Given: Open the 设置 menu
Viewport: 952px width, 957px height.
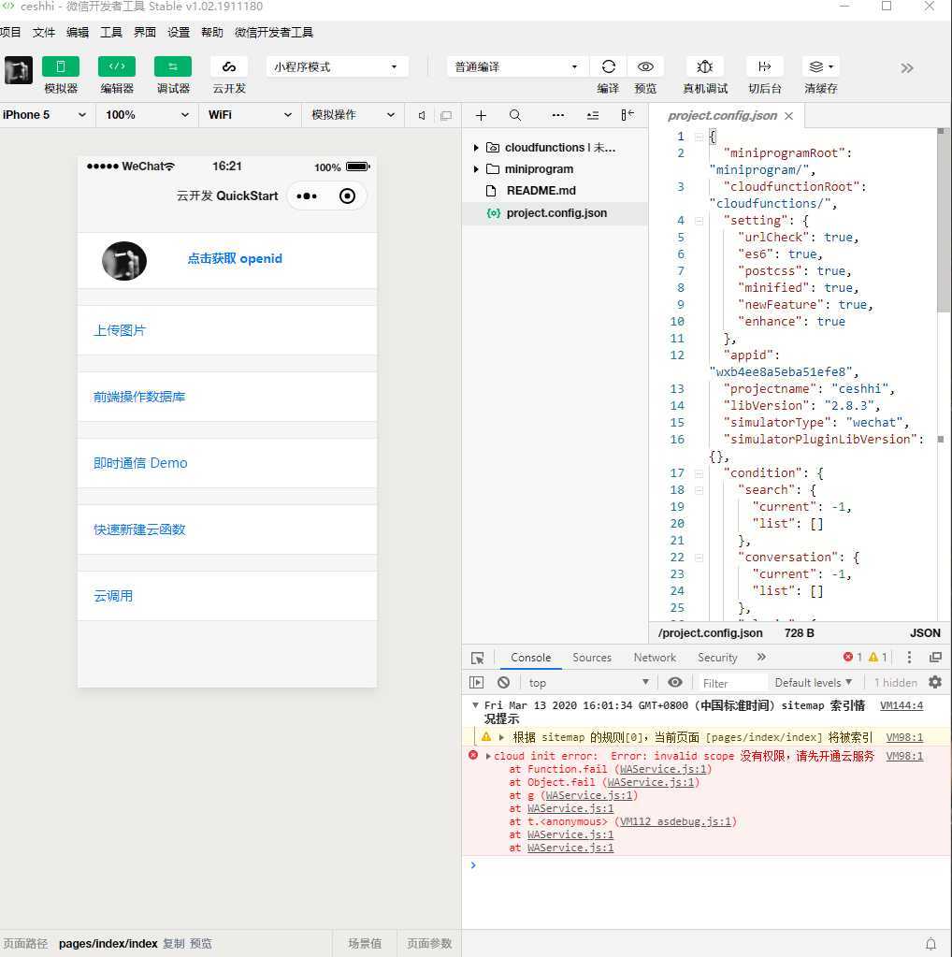Looking at the screenshot, I should (179, 33).
